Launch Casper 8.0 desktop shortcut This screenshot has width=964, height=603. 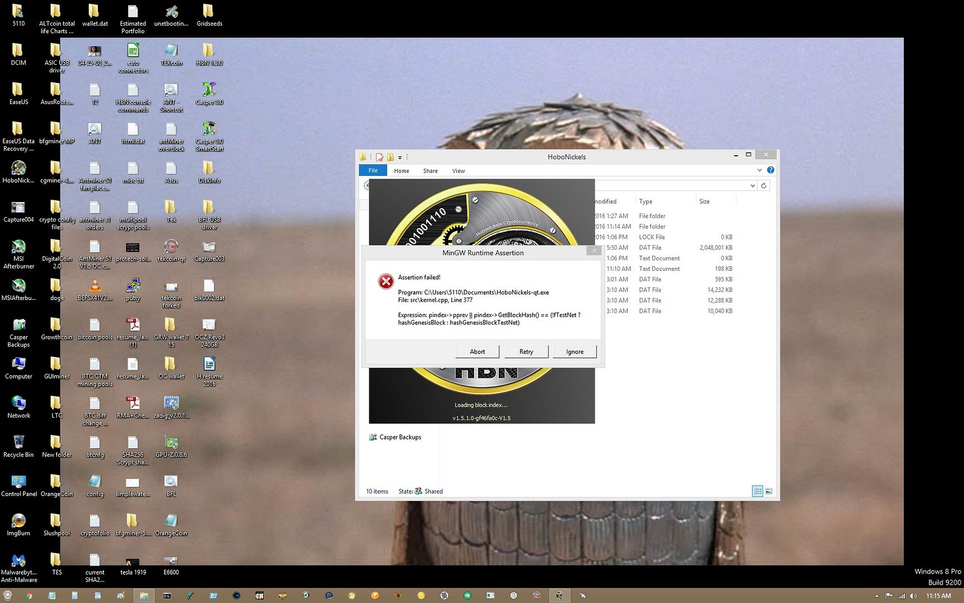[209, 94]
